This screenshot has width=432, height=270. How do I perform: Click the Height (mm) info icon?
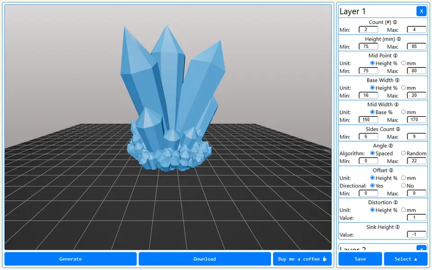(x=399, y=39)
